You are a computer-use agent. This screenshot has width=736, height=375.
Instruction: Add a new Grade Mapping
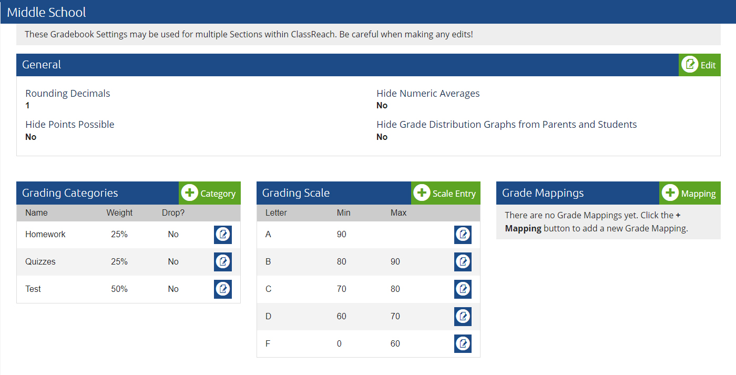point(690,192)
